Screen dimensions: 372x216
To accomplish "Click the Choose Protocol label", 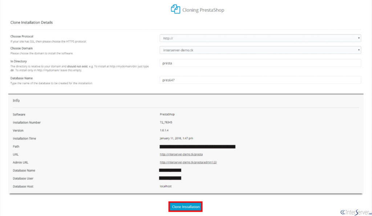I will (22, 37).
